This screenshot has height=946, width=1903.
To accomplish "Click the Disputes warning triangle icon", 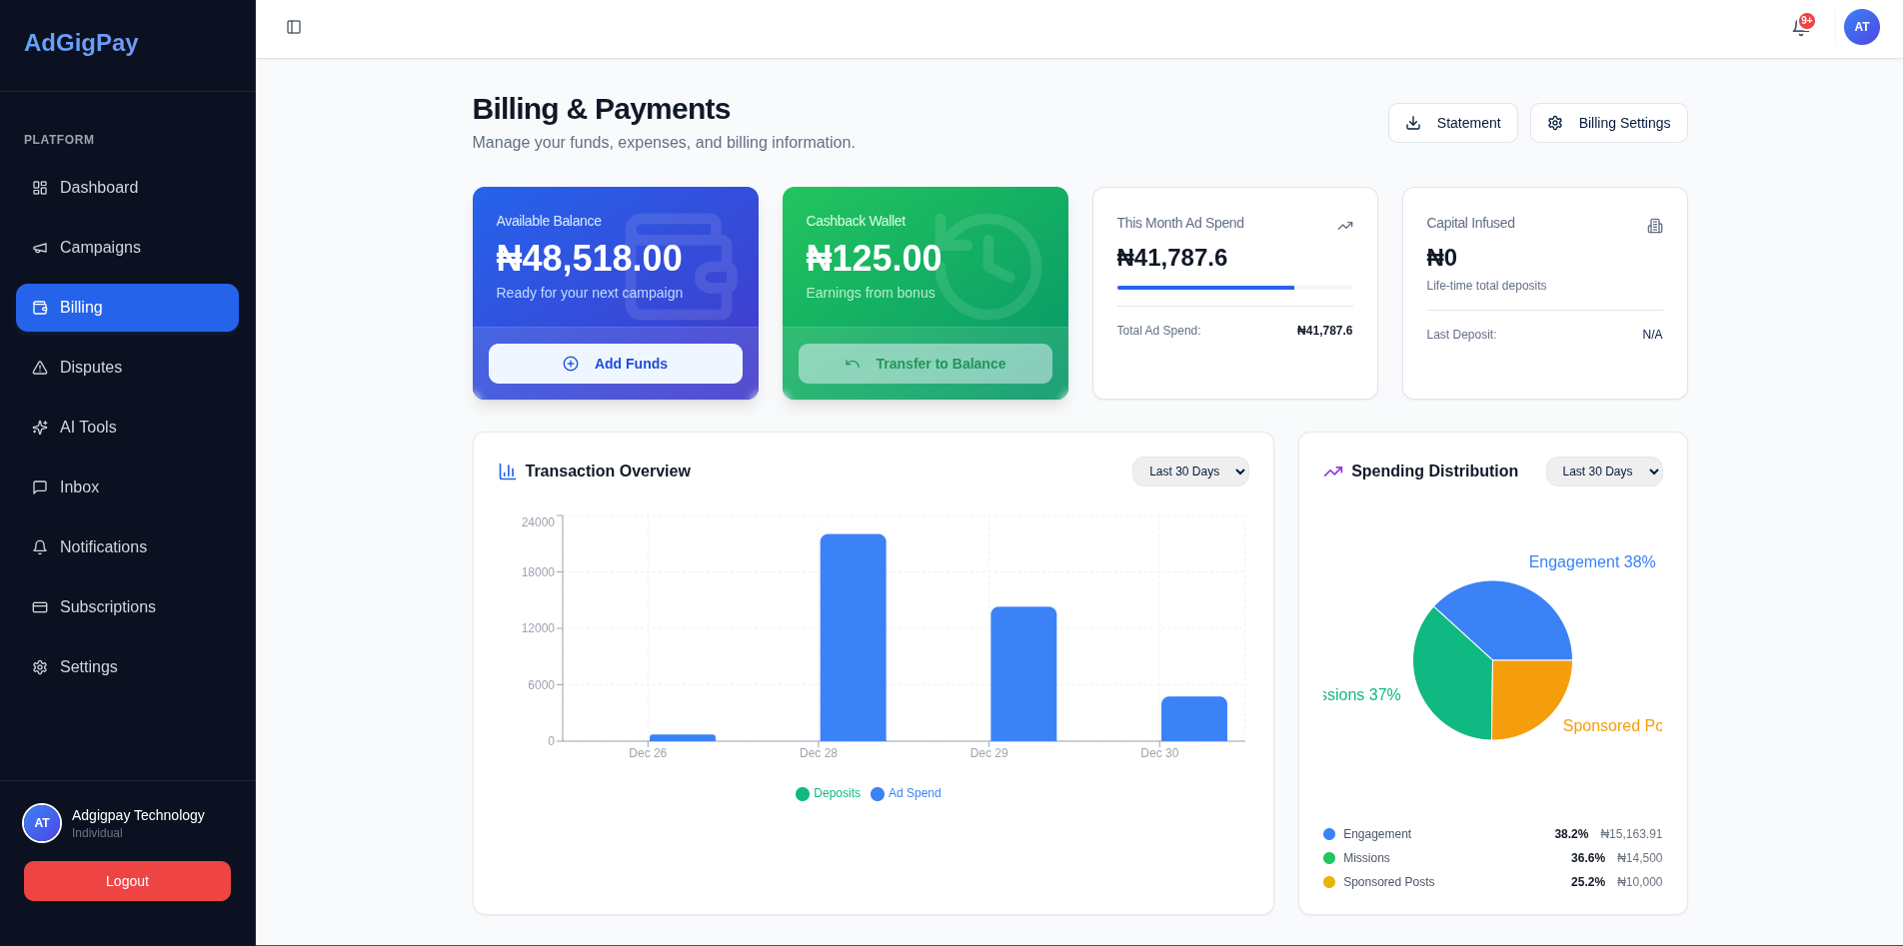I will coord(40,368).
